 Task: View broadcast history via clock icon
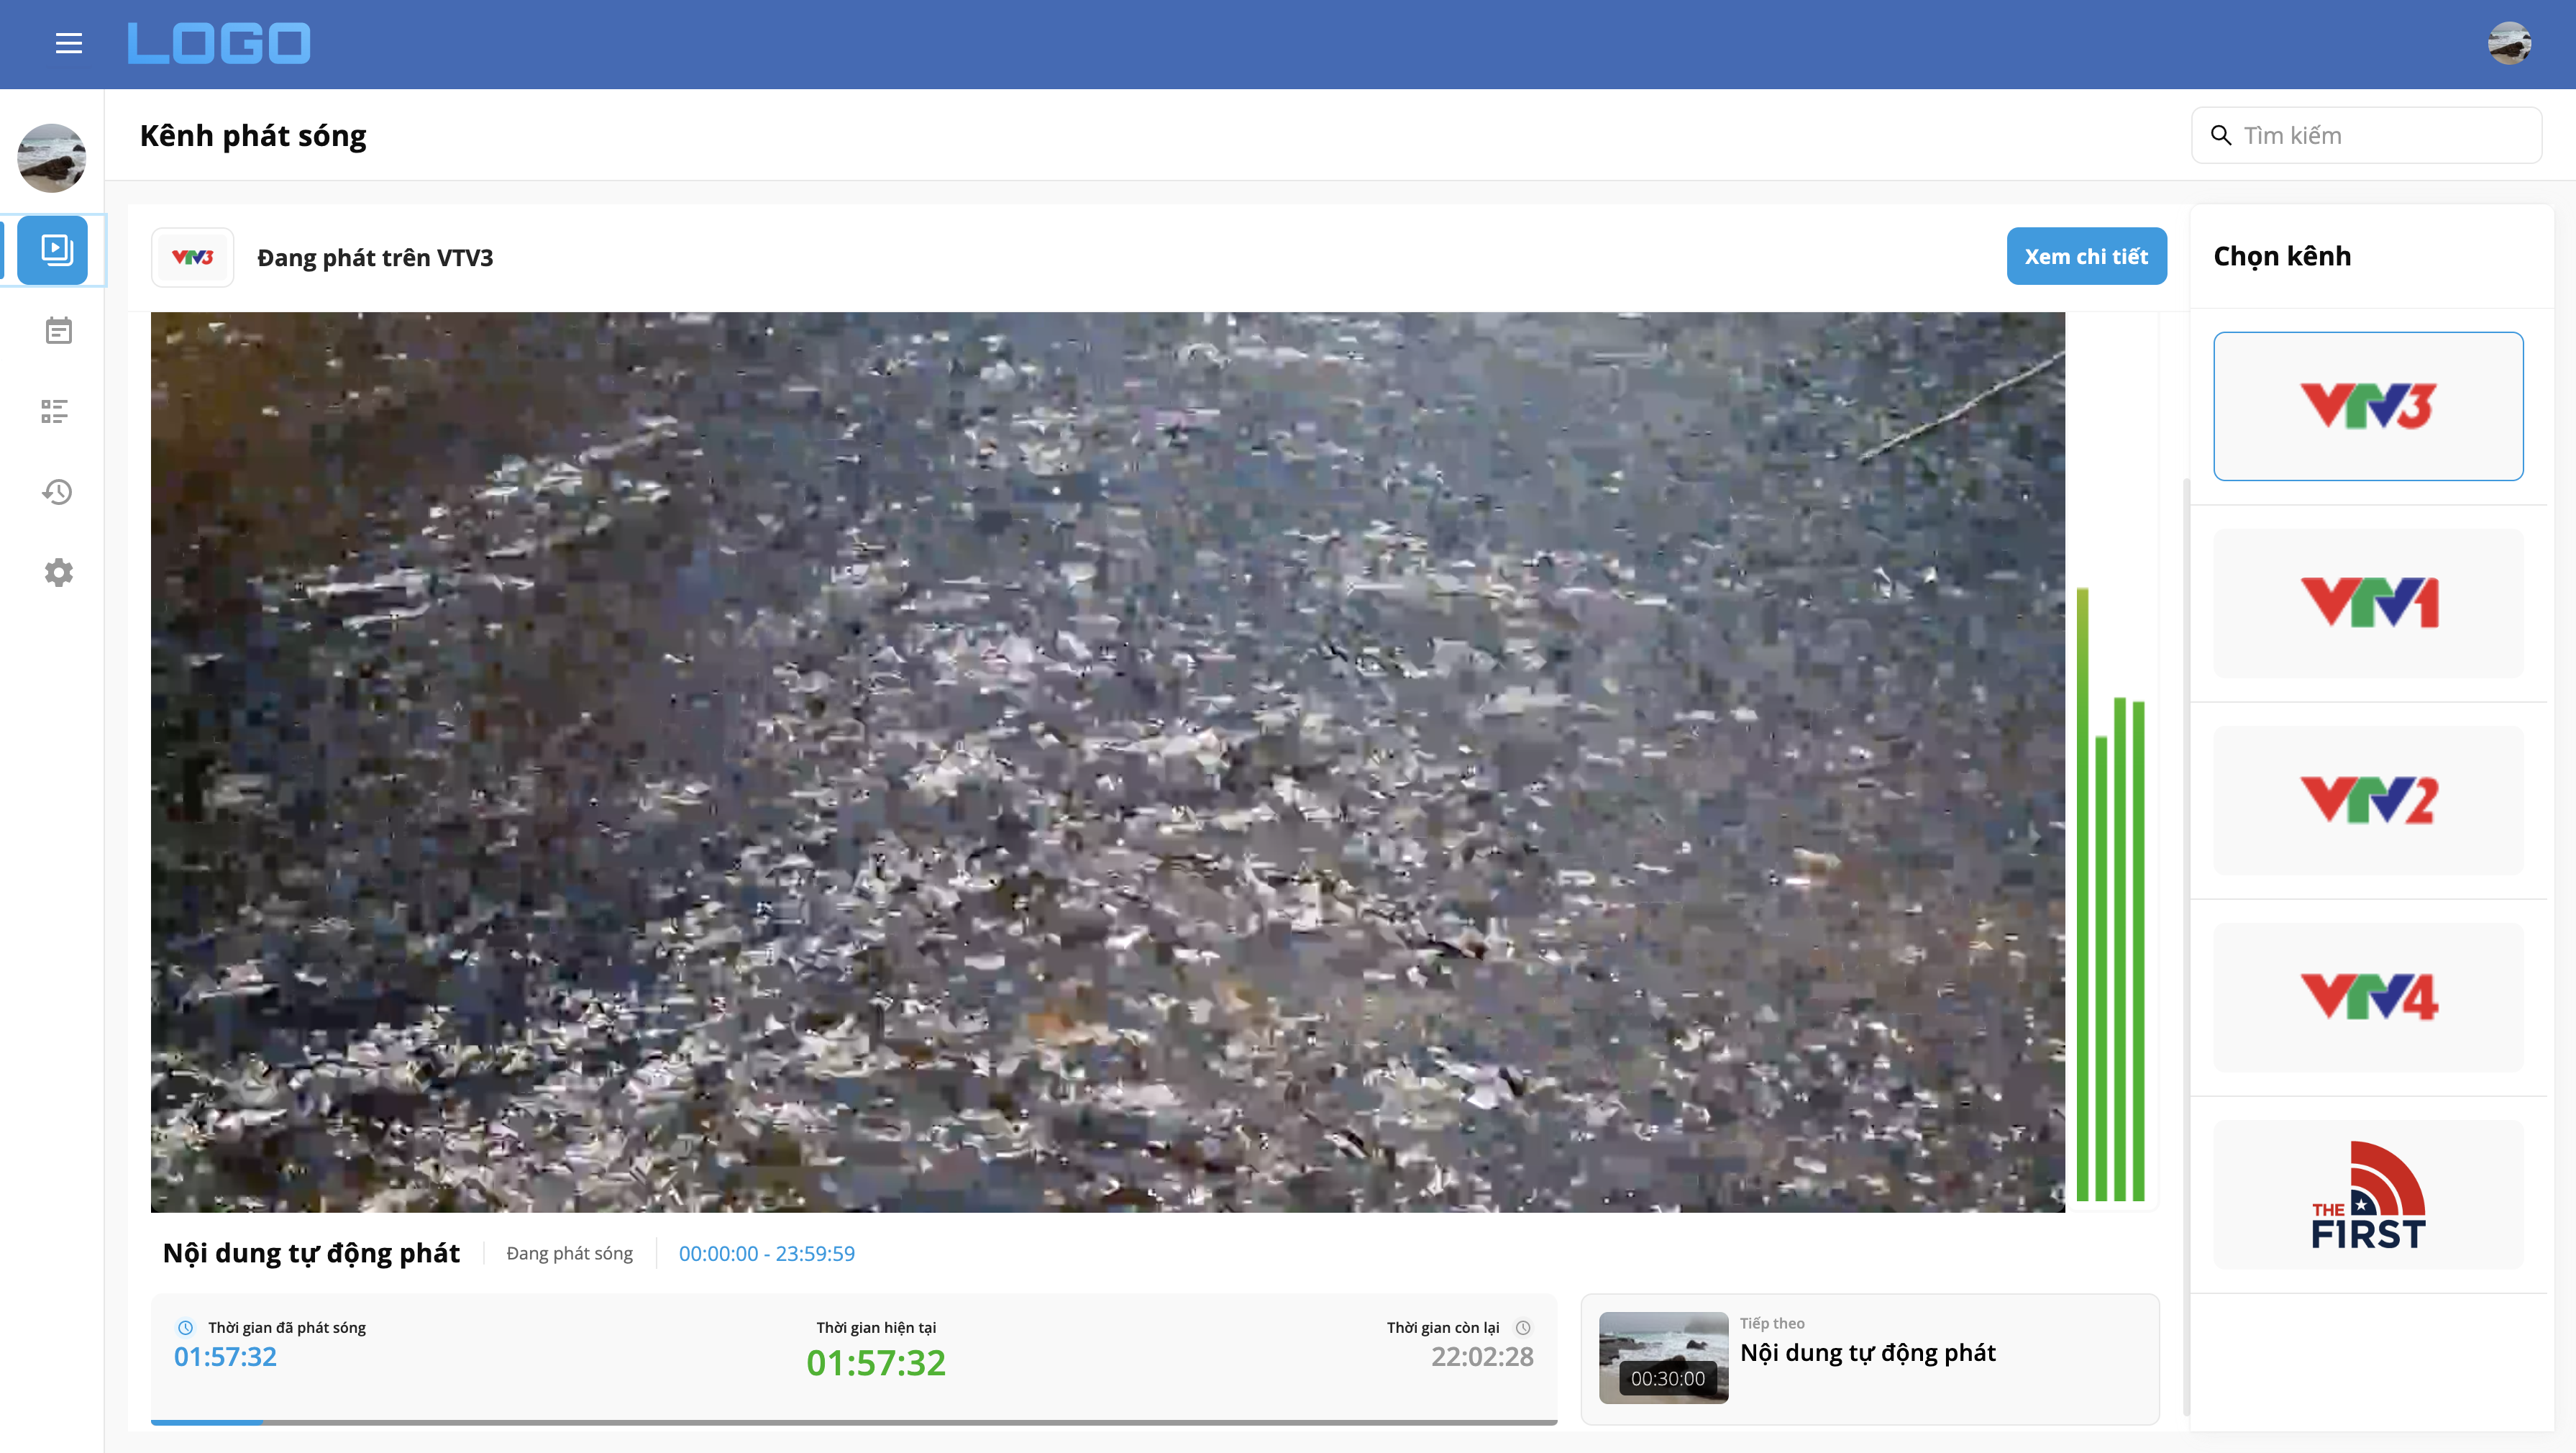point(57,491)
